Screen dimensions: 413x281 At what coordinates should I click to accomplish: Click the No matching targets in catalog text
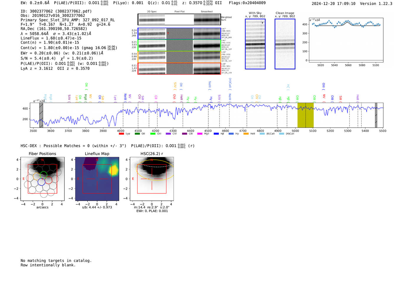56,261
